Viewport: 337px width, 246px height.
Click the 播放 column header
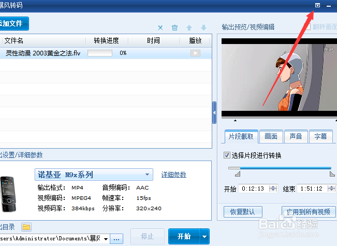[x=195, y=40]
